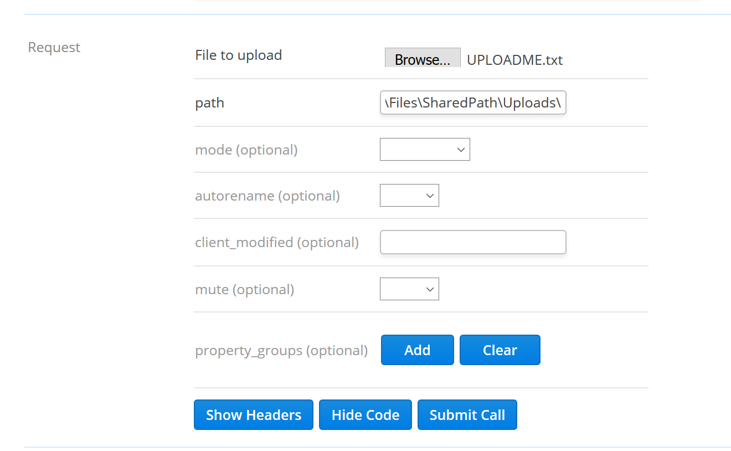Screen dimensions: 731x451
Task: Expand the autorename dropdown
Action: 409,196
